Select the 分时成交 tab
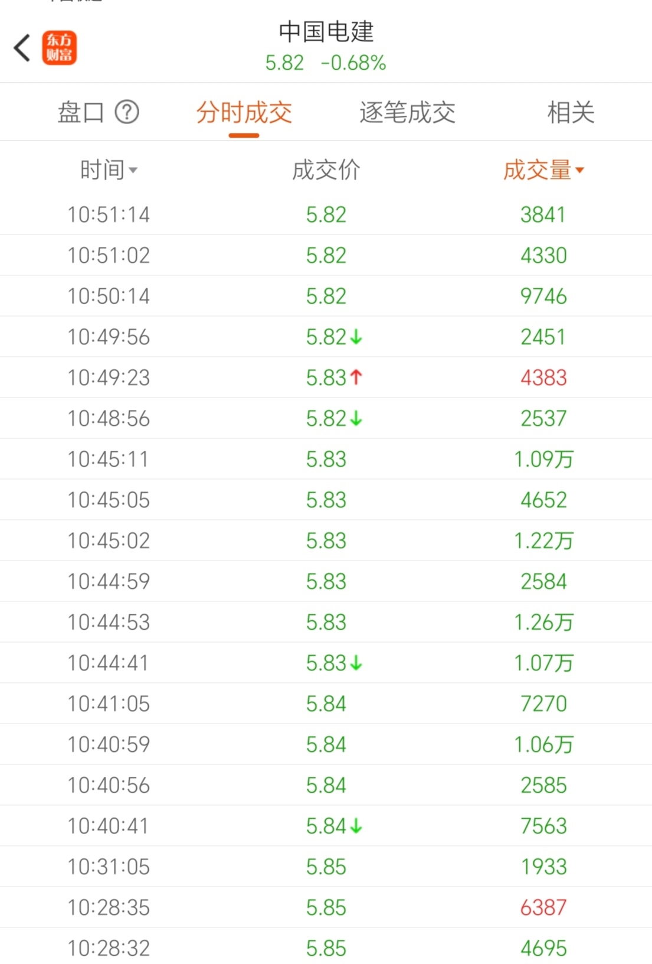This screenshot has height=964, width=652. pos(244,112)
